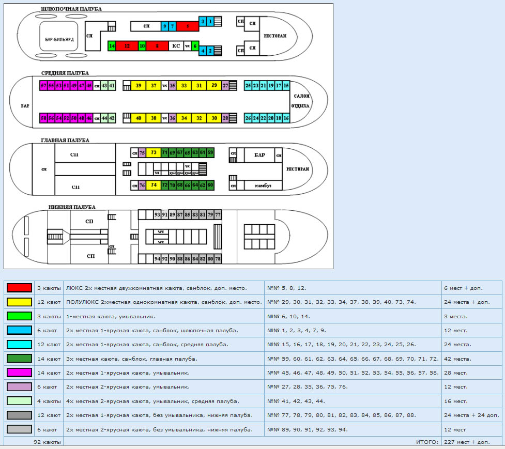Select magenta cabin 57 on middle deck
Screen dimensions: 505x449
(43, 86)
